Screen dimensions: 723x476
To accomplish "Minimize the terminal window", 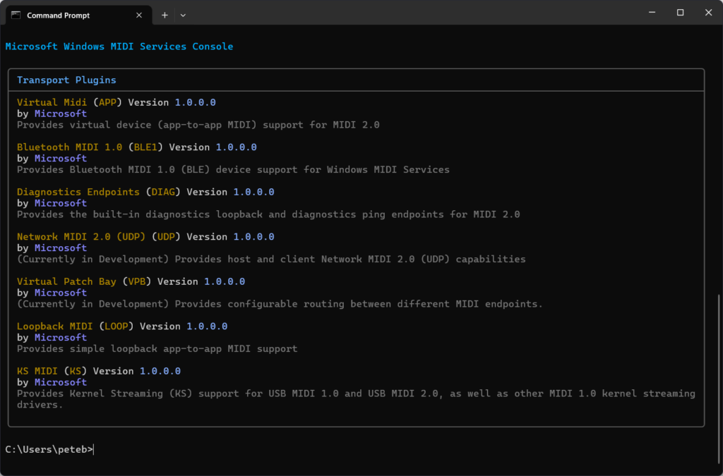I will point(651,12).
